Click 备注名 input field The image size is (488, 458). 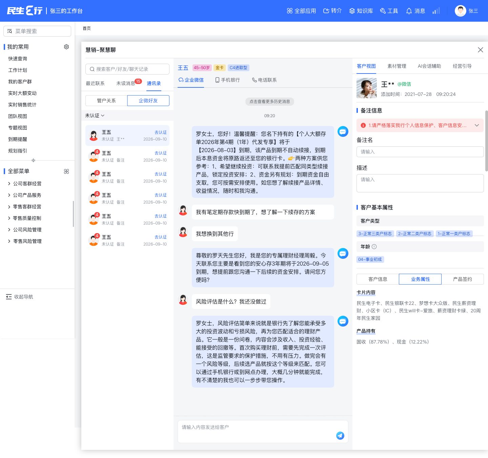[x=420, y=152]
